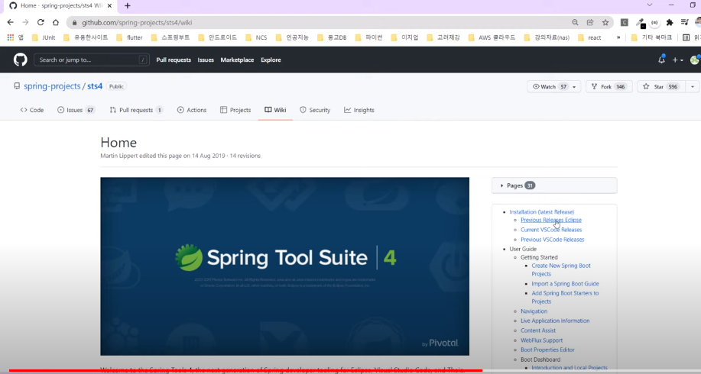Open Previous Releases Eclipse link

550,220
